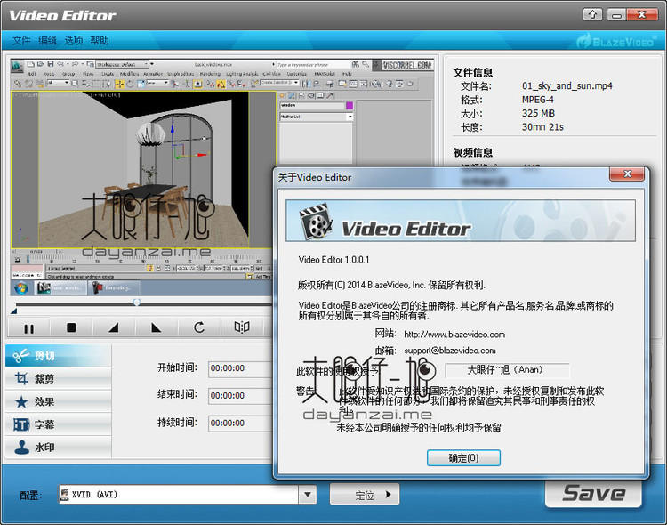Viewport: 667px width, 525px height.
Task: Expand the profile dropdown arrow
Action: (308, 495)
